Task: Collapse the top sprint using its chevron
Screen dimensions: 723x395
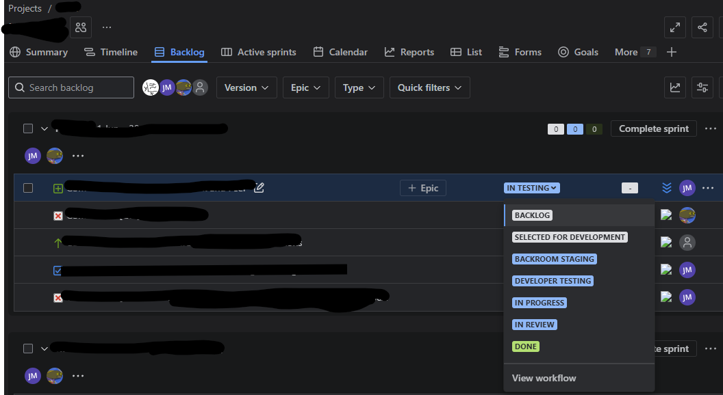Action: pos(44,128)
